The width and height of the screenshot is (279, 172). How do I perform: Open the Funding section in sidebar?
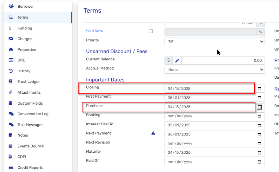pos(25,28)
